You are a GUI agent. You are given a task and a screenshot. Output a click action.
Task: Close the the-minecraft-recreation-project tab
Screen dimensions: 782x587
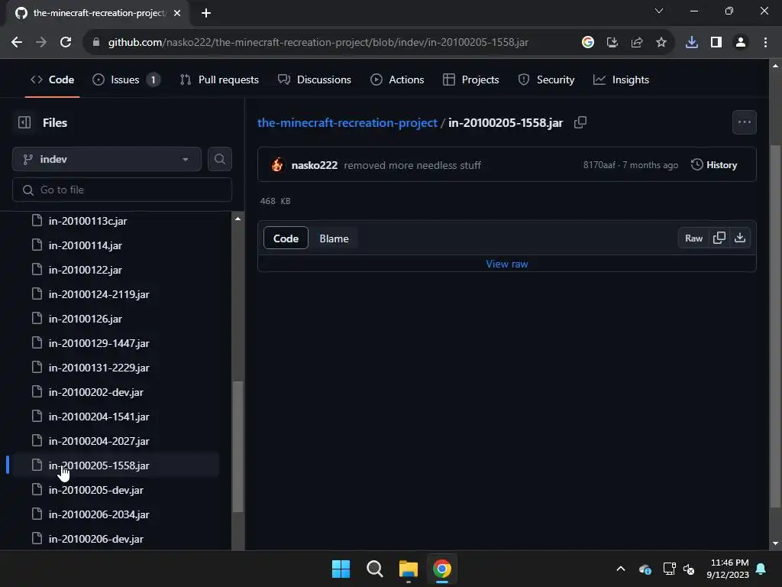coord(177,13)
